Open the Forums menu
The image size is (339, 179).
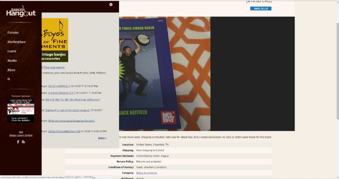(13, 33)
